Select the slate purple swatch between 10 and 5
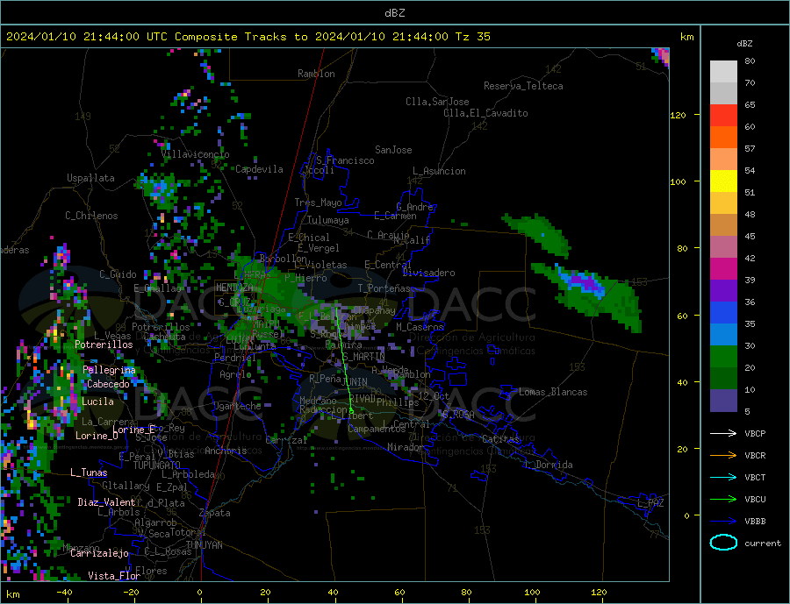The height and width of the screenshot is (604, 790). pos(723,400)
